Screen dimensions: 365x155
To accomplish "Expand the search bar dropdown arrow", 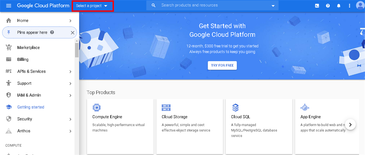I will (x=273, y=6).
